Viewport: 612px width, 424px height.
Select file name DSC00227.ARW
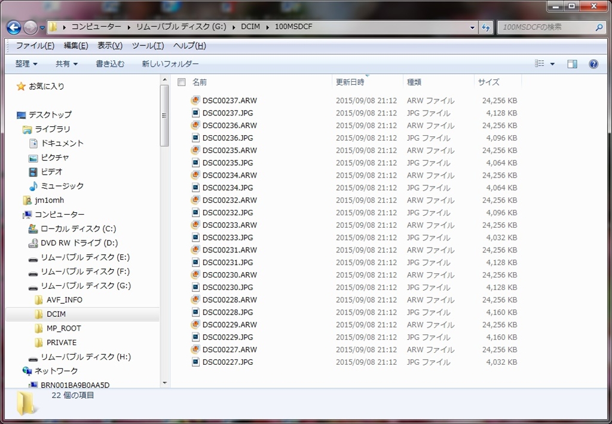click(x=229, y=350)
